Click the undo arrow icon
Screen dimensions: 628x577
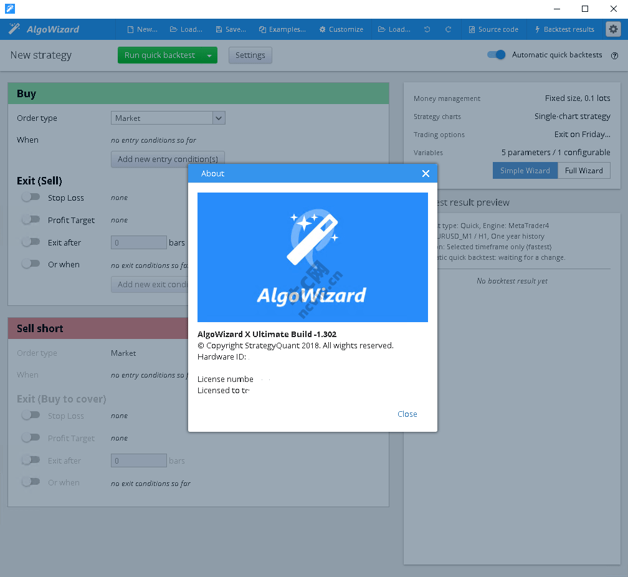click(427, 29)
